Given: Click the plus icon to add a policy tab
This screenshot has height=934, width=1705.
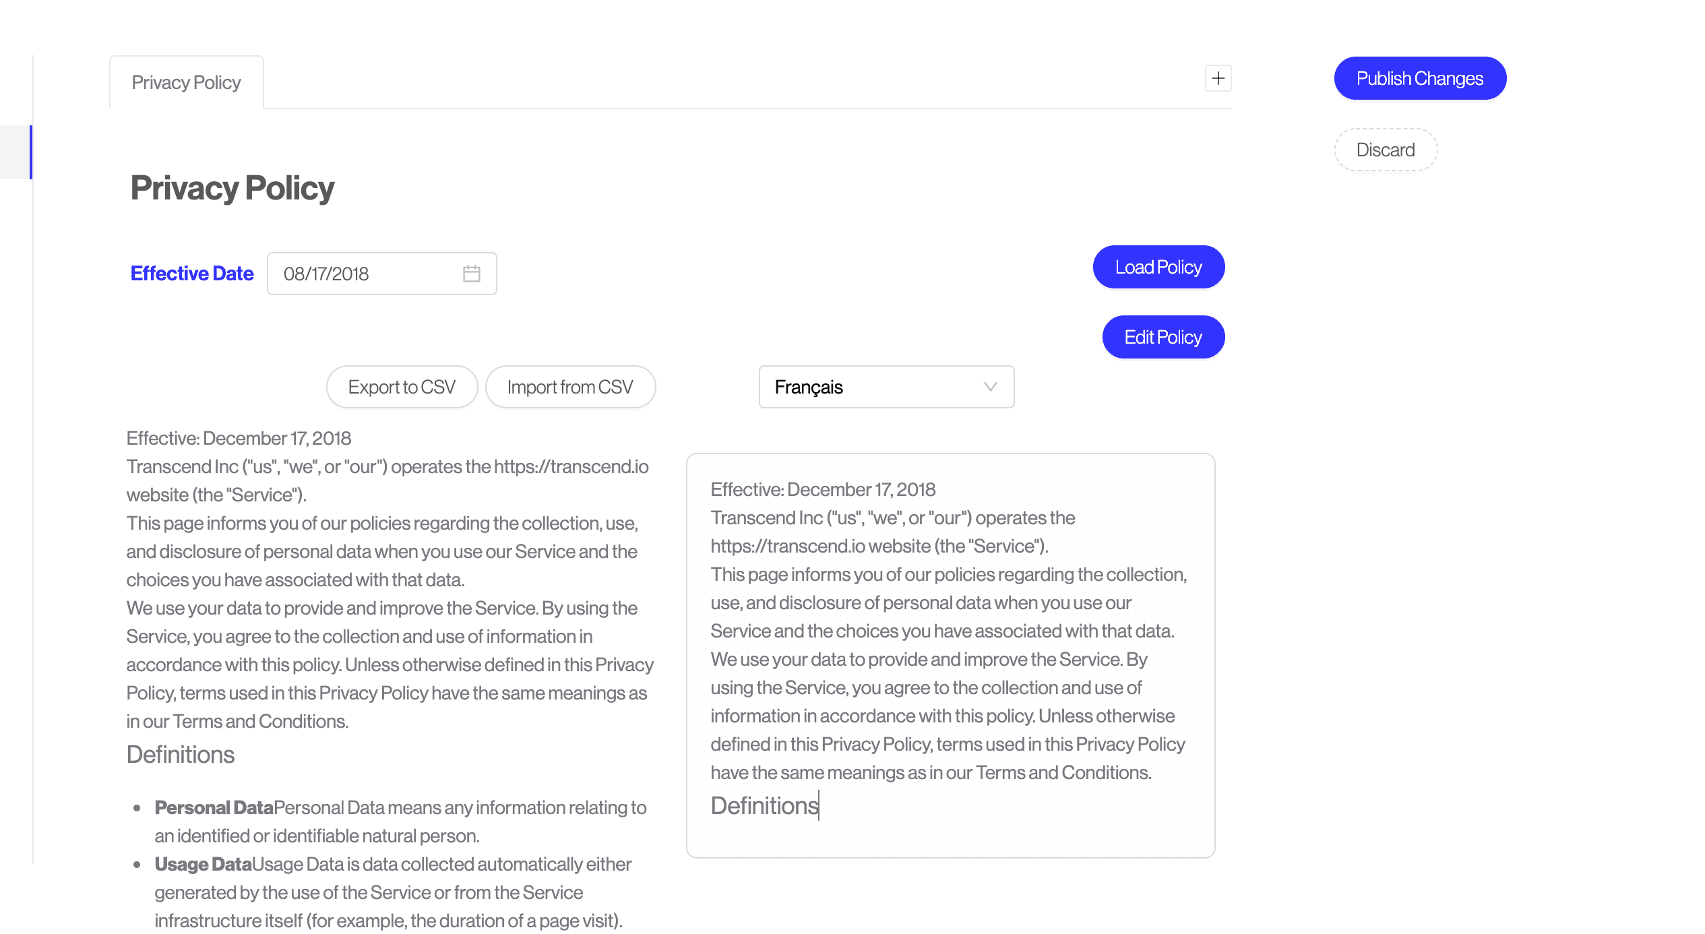Looking at the screenshot, I should coord(1218,79).
